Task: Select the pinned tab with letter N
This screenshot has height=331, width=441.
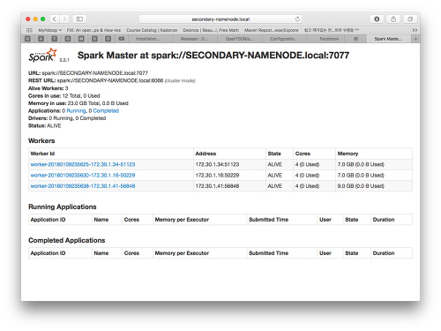Action: coord(81,39)
